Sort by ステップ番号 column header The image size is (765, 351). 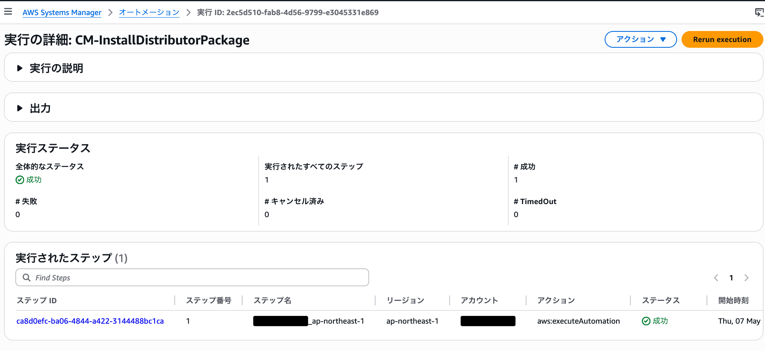tap(209, 300)
